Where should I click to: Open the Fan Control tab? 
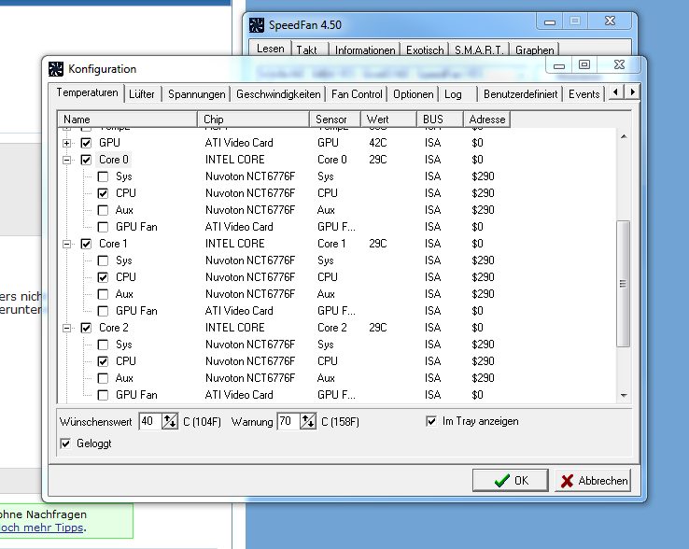pos(357,94)
